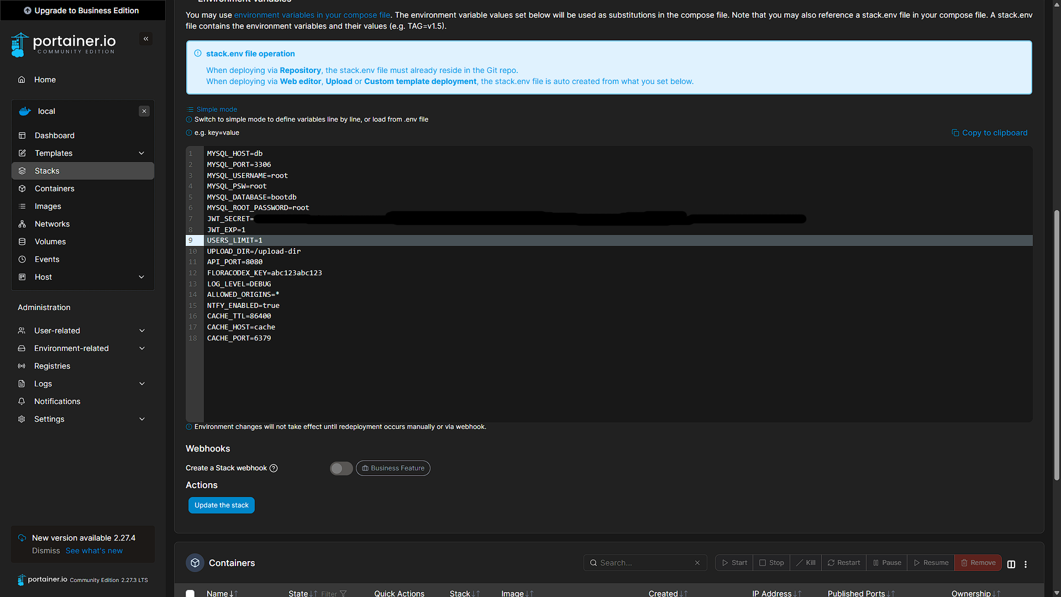Focus the containers Search field

click(645, 563)
